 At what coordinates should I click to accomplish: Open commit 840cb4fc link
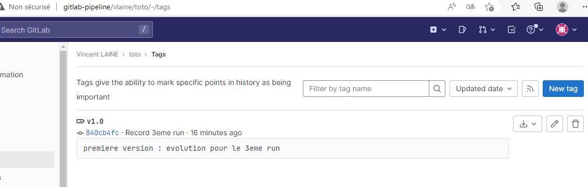(103, 133)
